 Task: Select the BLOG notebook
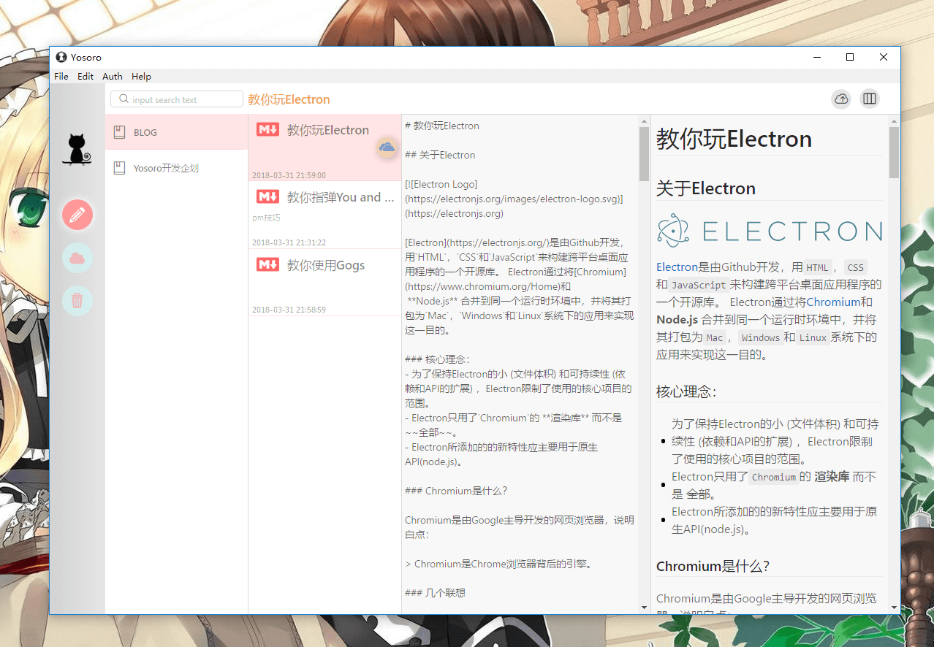click(x=177, y=132)
